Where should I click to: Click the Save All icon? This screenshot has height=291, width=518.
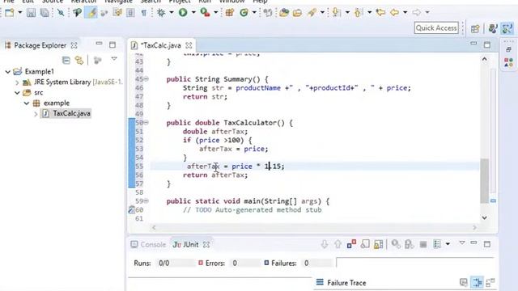click(45, 13)
